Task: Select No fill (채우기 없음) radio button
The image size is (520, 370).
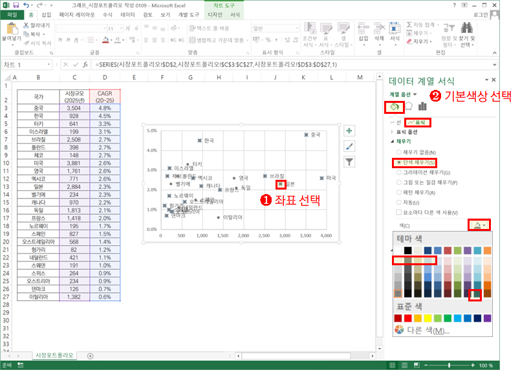Action: pos(399,153)
